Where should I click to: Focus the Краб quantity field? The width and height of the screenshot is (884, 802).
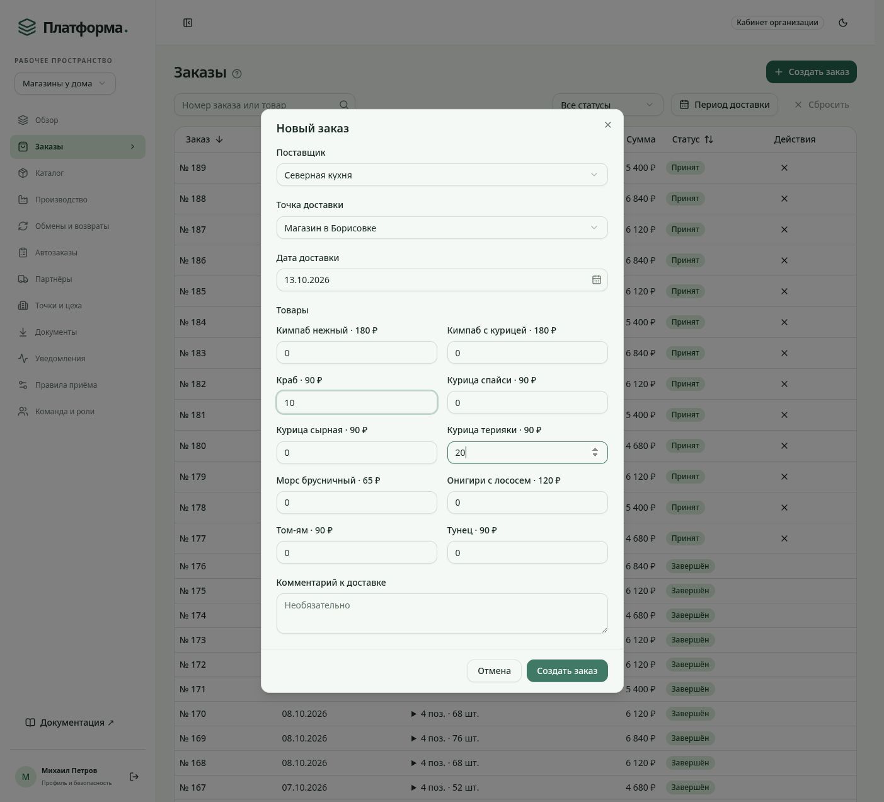coord(357,402)
